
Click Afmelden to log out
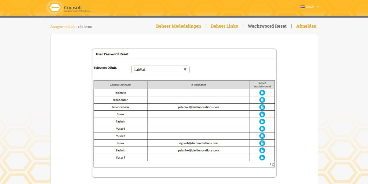click(x=306, y=26)
